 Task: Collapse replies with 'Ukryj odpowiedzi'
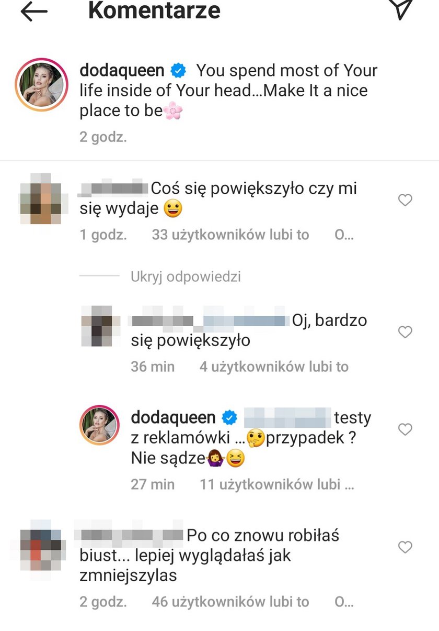(x=186, y=276)
